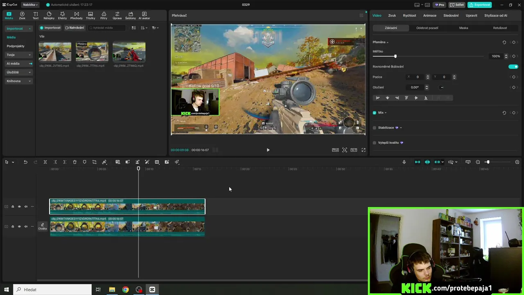Image resolution: width=524 pixels, height=295 pixels.
Task: Enable the Stabilizace checkbox
Action: (374, 128)
